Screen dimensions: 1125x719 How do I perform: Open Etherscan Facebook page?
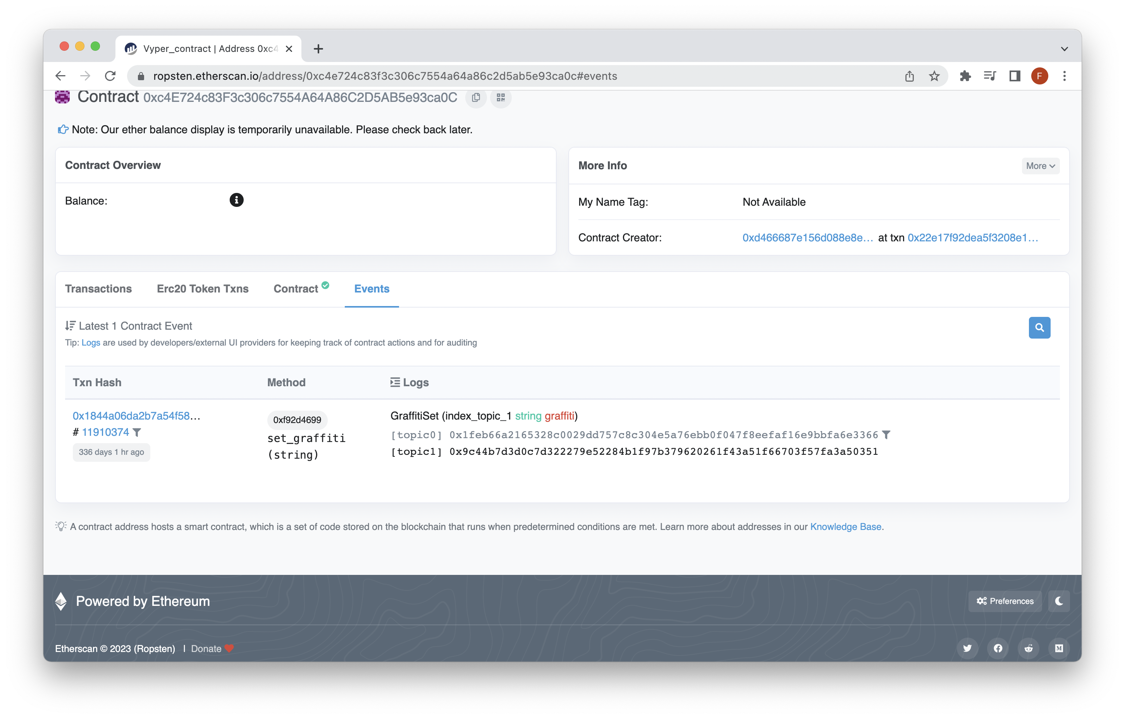[x=998, y=648]
